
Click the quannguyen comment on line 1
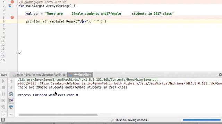[43, 2]
